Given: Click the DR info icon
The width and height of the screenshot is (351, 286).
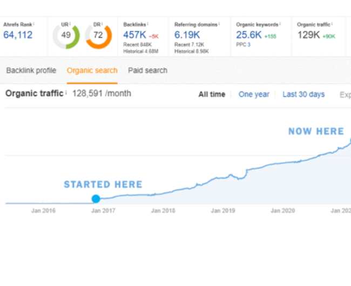Looking at the screenshot, I should (x=103, y=24).
